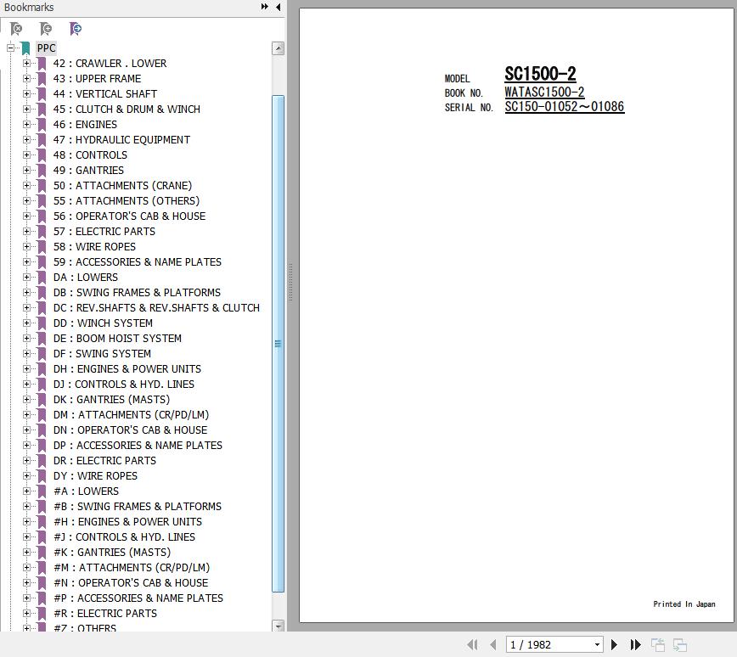Click the add new bookmark icon
This screenshot has height=657, width=737.
[x=46, y=29]
